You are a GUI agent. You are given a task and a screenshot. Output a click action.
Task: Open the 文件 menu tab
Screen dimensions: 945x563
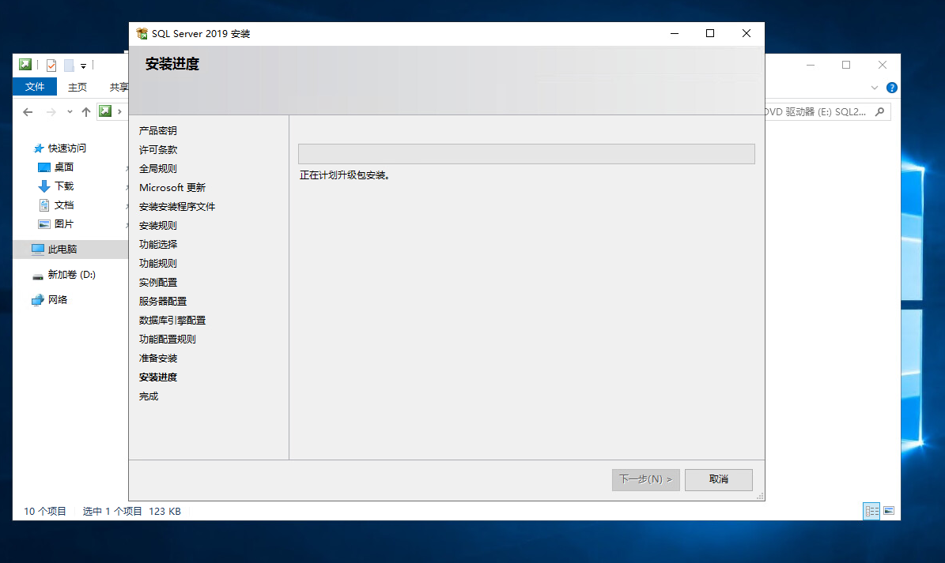coord(35,87)
